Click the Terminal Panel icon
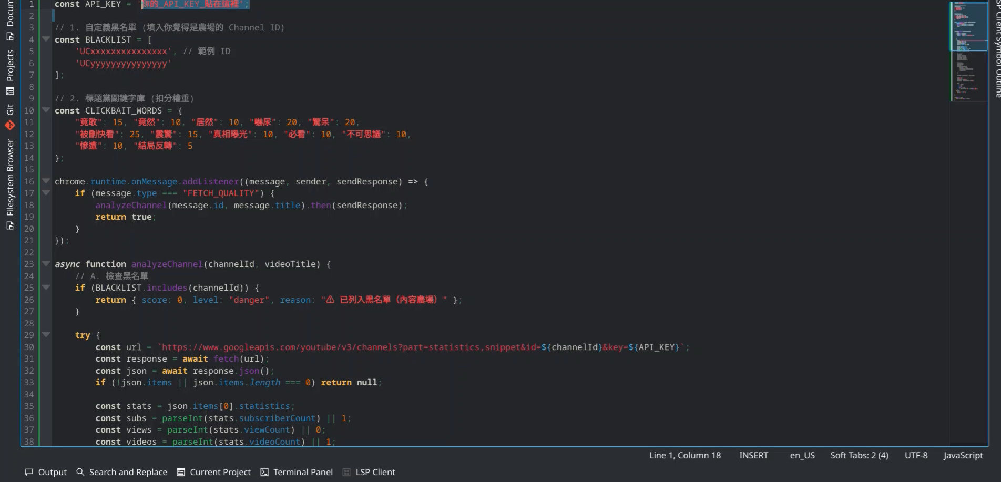The width and height of the screenshot is (1001, 482). [x=264, y=472]
